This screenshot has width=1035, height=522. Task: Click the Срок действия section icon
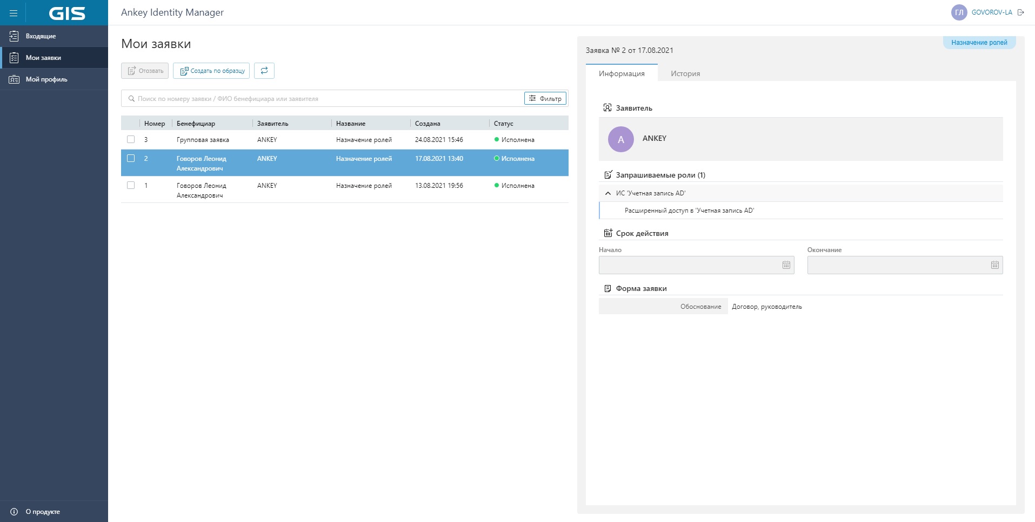coord(607,233)
